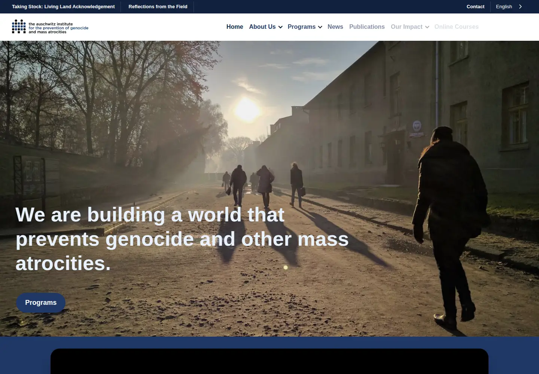Open the Publications page
The image size is (539, 374).
[367, 27]
